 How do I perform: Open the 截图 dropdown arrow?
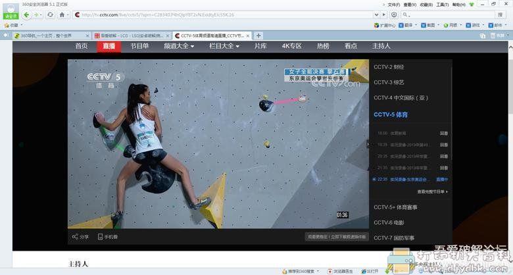(438, 25)
